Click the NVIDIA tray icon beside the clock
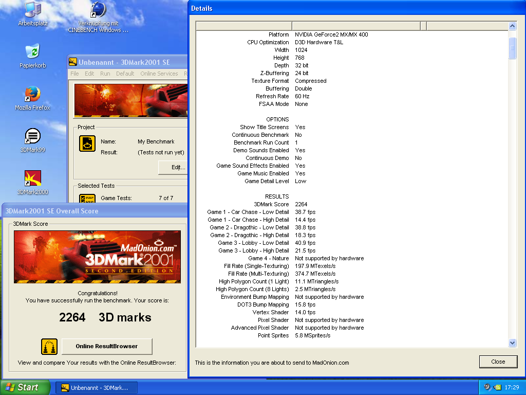Screen dimensions: 526x395 pyautogui.click(x=497, y=387)
